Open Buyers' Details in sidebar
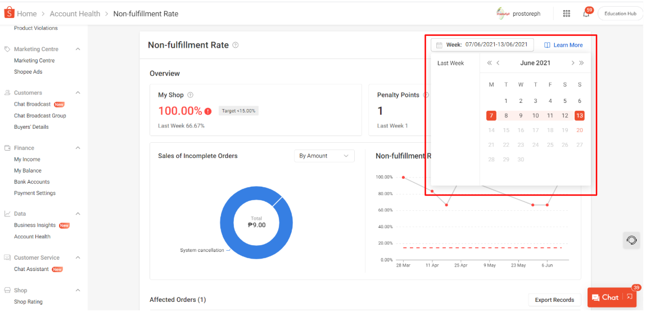The width and height of the screenshot is (646, 312). pos(31,127)
